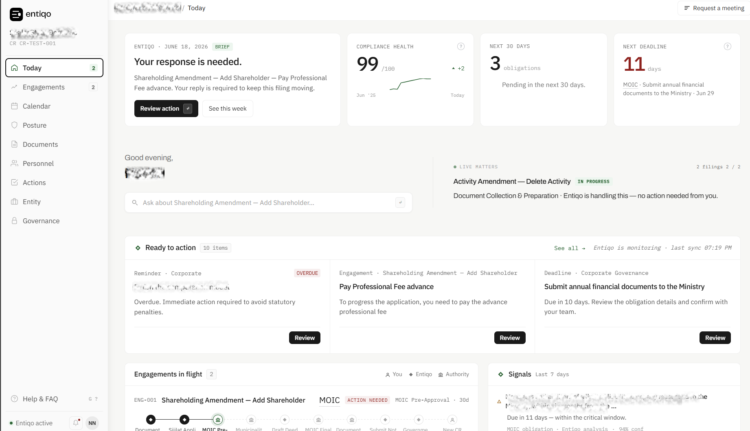Click the OVERDUE badge
The height and width of the screenshot is (431, 750).
pyautogui.click(x=307, y=273)
